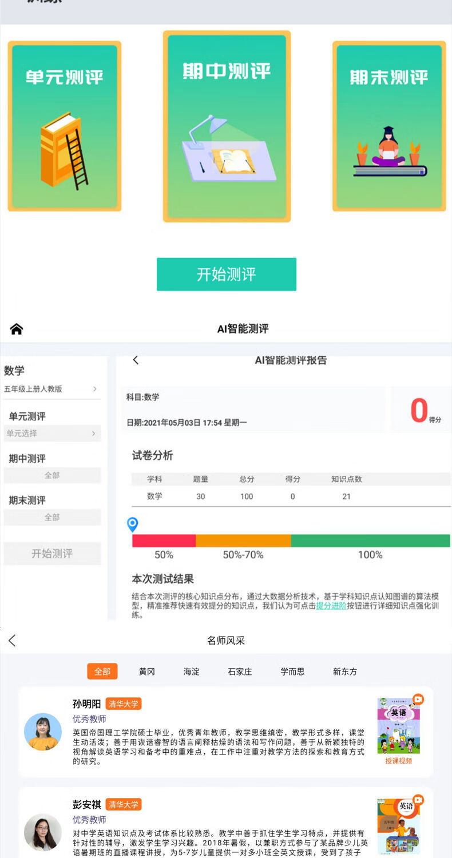The width and height of the screenshot is (452, 858).
Task: Click 授课视频 link for 孙明阳
Action: pyautogui.click(x=398, y=761)
